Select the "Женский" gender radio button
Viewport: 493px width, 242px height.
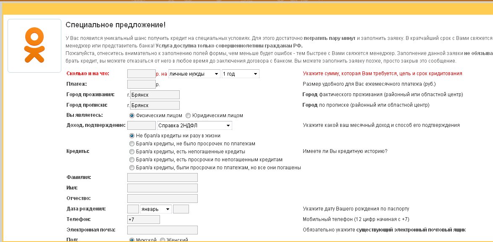coord(163,240)
